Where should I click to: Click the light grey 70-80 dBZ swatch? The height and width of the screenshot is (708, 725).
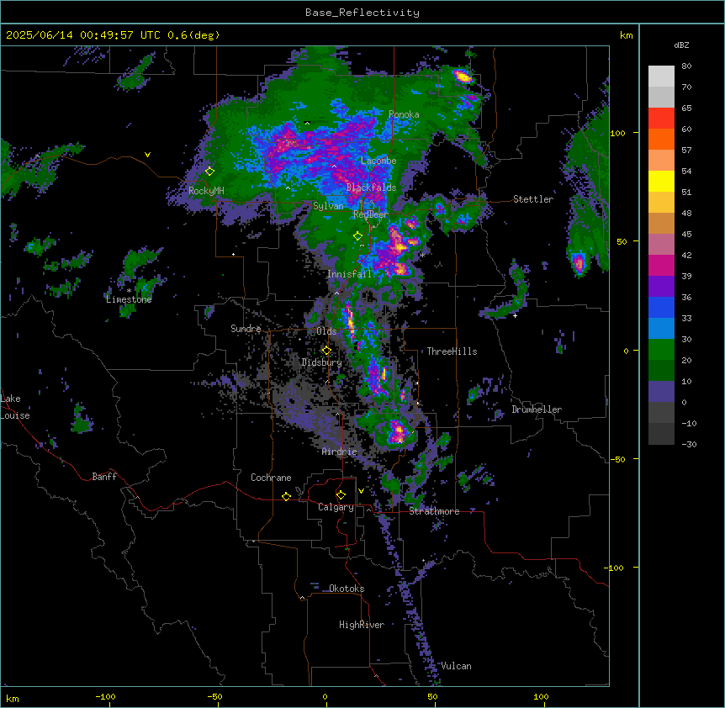661,77
